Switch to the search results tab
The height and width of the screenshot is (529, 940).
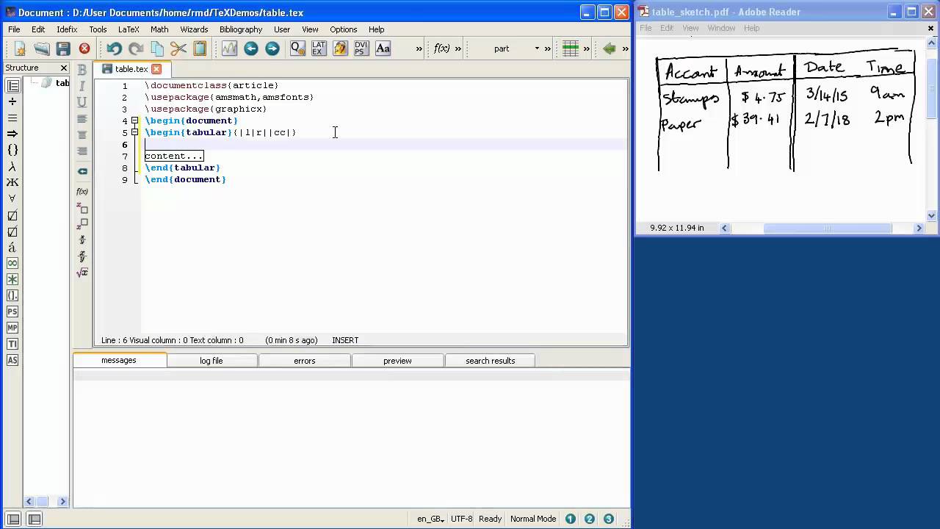coord(491,361)
